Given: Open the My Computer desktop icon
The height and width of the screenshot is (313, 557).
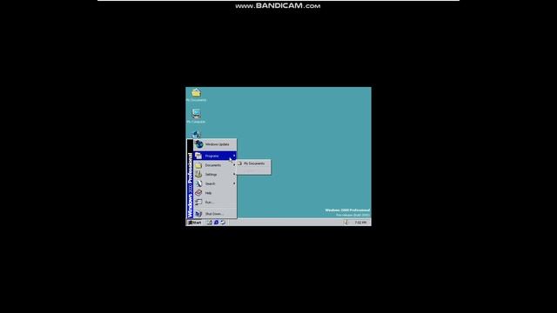Looking at the screenshot, I should 196,116.
